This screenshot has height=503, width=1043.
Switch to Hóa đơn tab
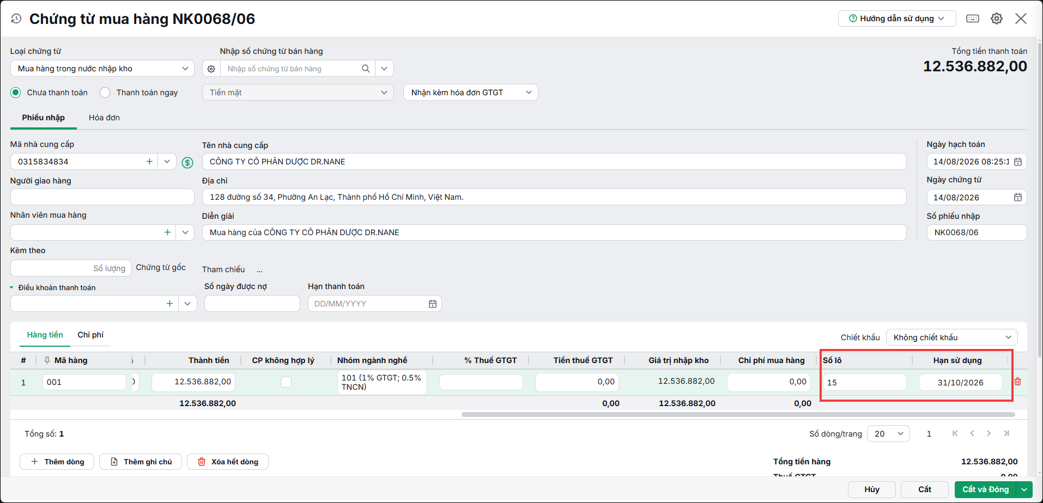(x=104, y=118)
